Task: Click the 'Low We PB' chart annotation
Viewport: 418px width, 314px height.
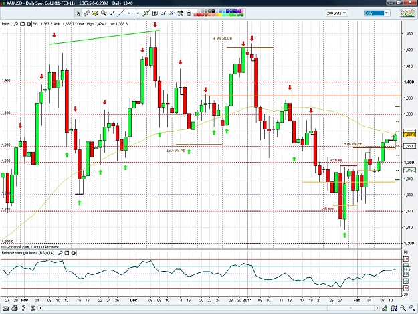Action: 176,151
